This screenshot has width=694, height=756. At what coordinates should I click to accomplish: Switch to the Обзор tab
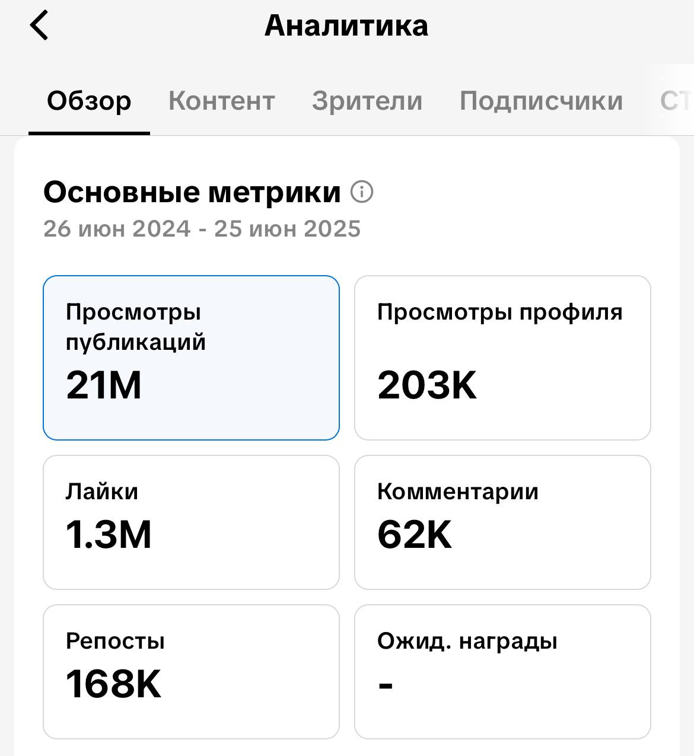coord(89,101)
